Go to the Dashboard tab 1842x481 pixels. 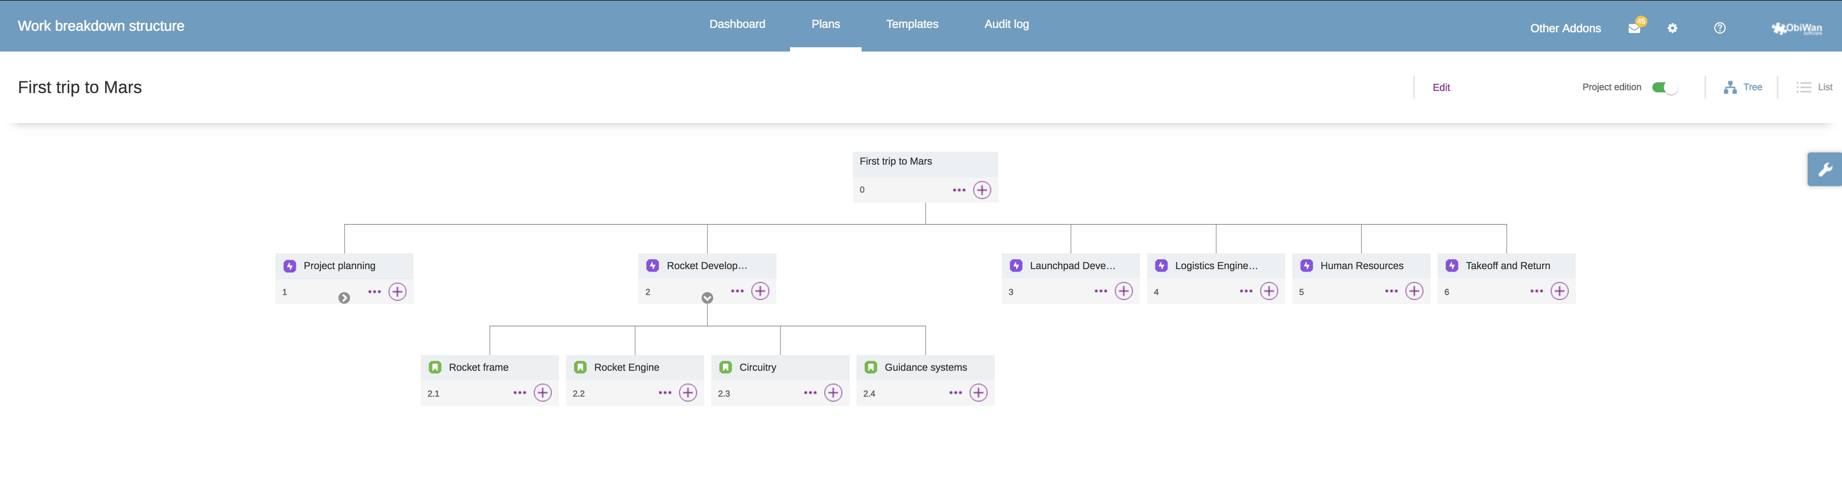click(737, 24)
